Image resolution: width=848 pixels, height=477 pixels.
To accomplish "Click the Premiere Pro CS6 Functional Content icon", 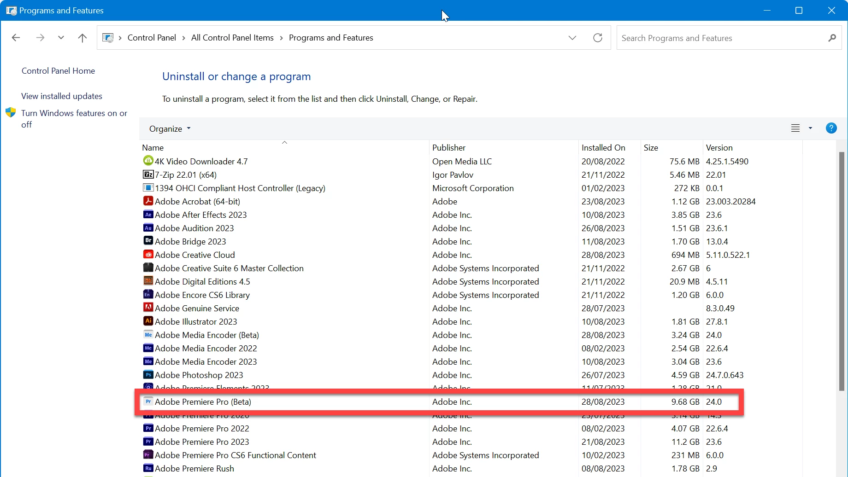I will click(148, 454).
